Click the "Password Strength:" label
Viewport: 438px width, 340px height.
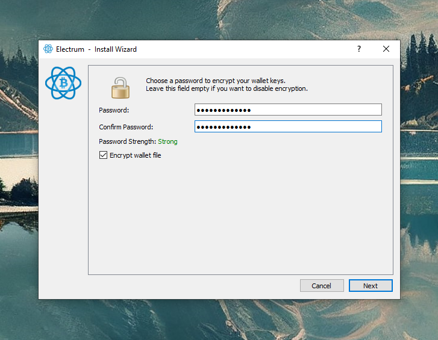coord(127,141)
